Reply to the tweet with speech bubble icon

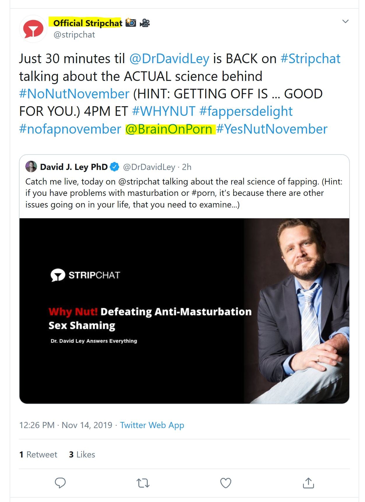point(60,483)
